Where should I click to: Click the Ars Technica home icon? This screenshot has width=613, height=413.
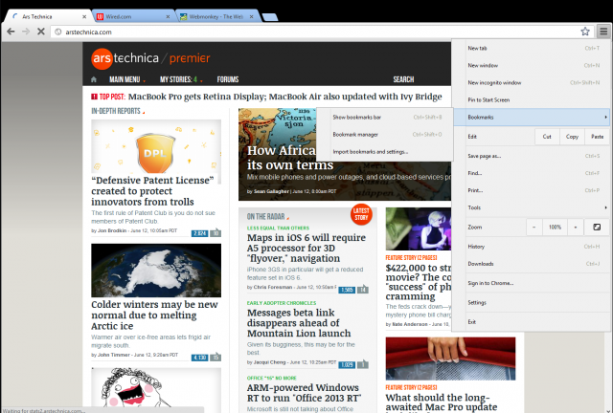click(x=94, y=79)
